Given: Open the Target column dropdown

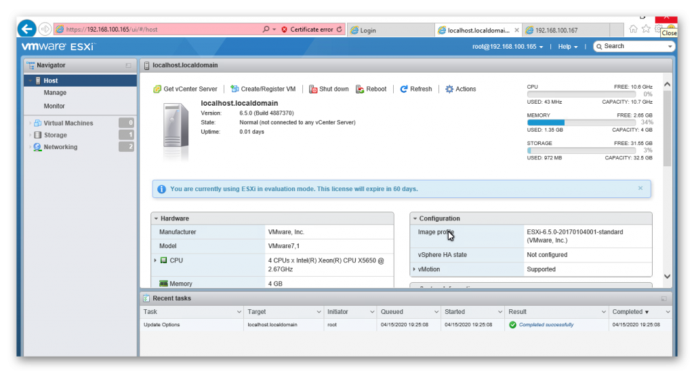Looking at the screenshot, I should pos(319,312).
